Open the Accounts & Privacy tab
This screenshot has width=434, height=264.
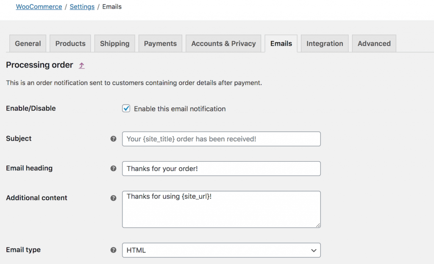click(x=223, y=43)
